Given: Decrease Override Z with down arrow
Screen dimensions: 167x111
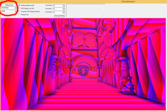Looking at the screenshot, I should point(64,13).
